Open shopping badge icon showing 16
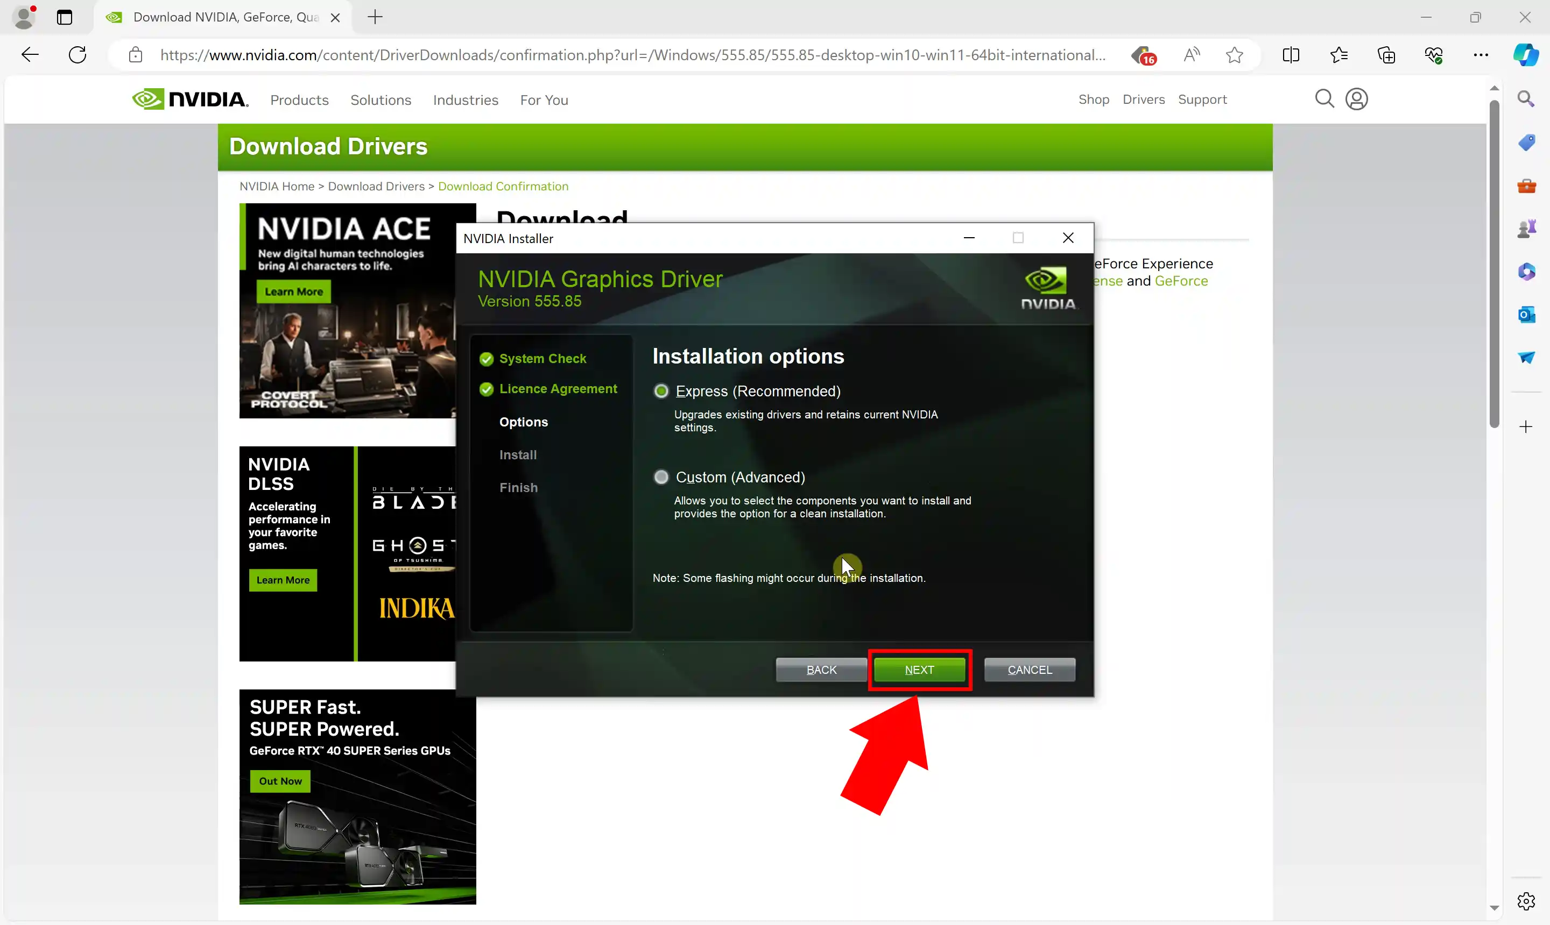The height and width of the screenshot is (925, 1550). (1144, 55)
